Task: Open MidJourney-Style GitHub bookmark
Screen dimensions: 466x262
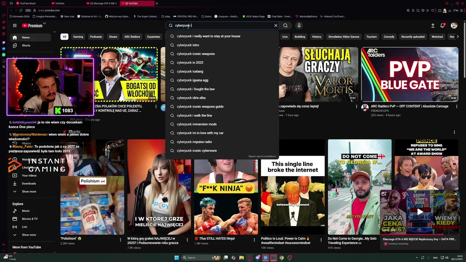Action: [117, 16]
